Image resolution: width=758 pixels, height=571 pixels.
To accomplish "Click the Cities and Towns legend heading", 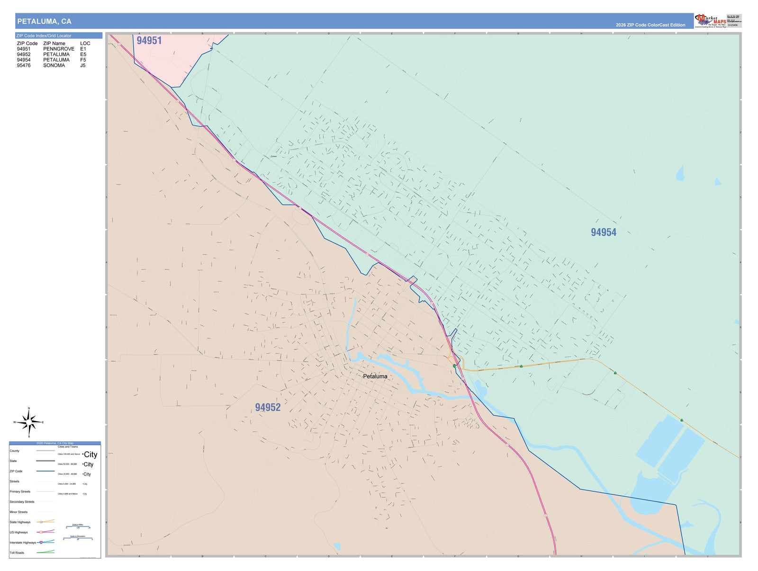I will click(x=68, y=447).
